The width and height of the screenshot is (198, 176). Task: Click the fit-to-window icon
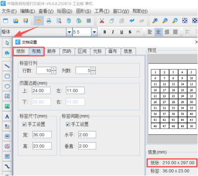pos(185,21)
